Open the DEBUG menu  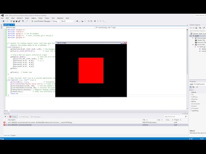coord(34,18)
